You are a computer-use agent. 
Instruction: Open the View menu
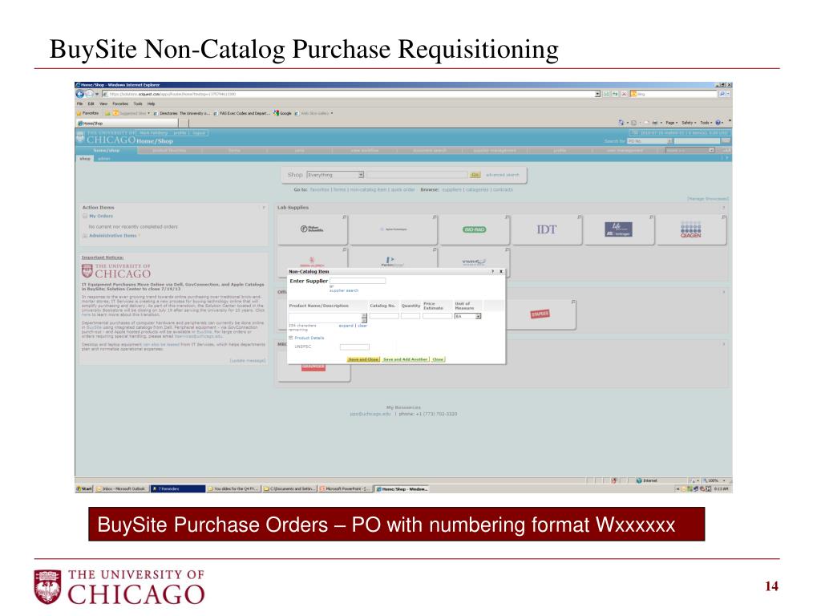pos(103,103)
